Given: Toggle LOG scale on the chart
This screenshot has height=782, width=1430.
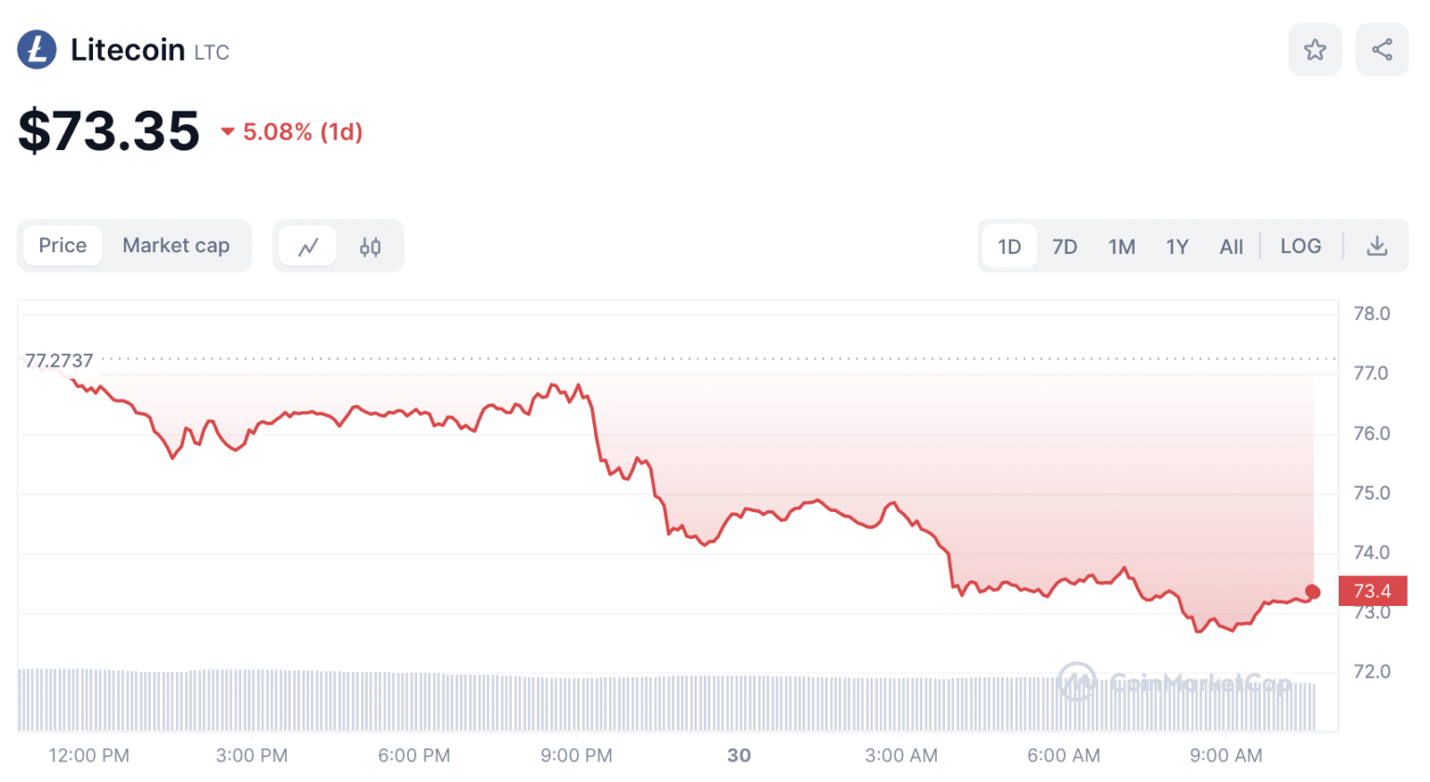Looking at the screenshot, I should 1300,247.
